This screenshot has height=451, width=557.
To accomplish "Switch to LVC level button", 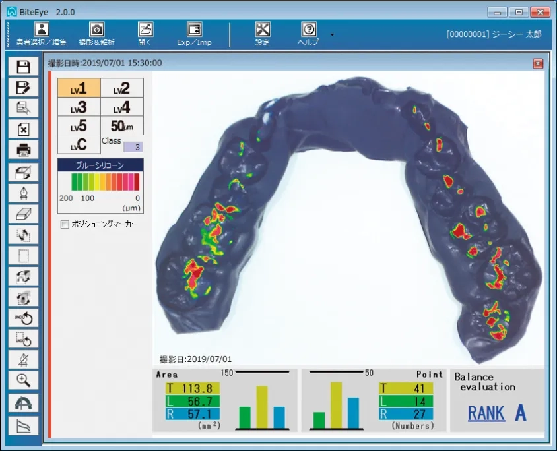I will click(x=79, y=144).
